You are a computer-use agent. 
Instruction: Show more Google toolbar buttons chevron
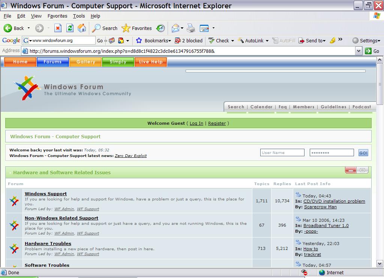tap(340, 39)
